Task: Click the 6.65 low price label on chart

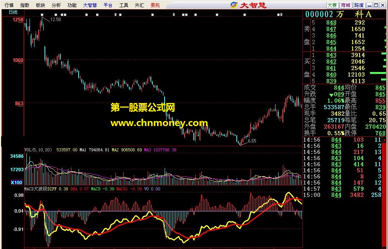Action: (252, 141)
